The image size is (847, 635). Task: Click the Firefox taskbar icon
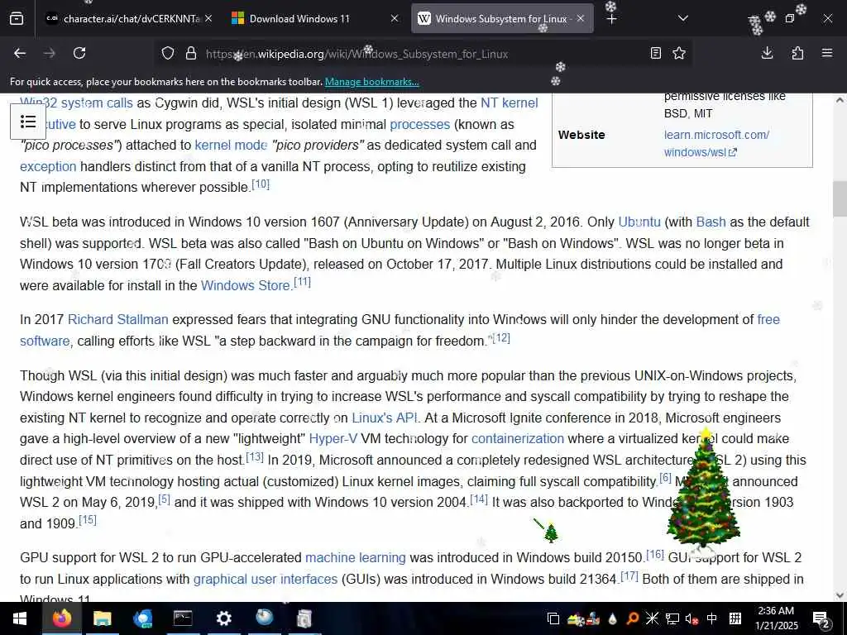click(61, 618)
